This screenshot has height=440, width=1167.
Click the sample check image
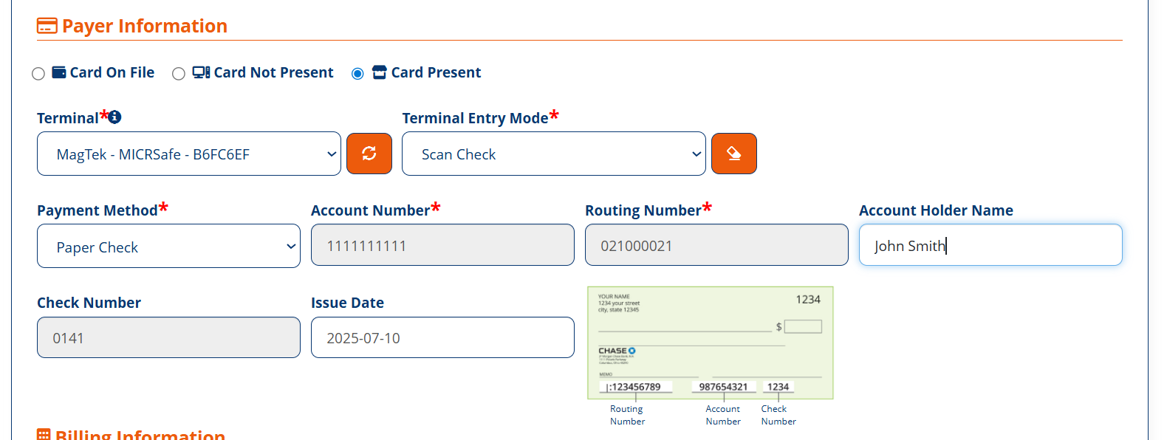tap(711, 343)
